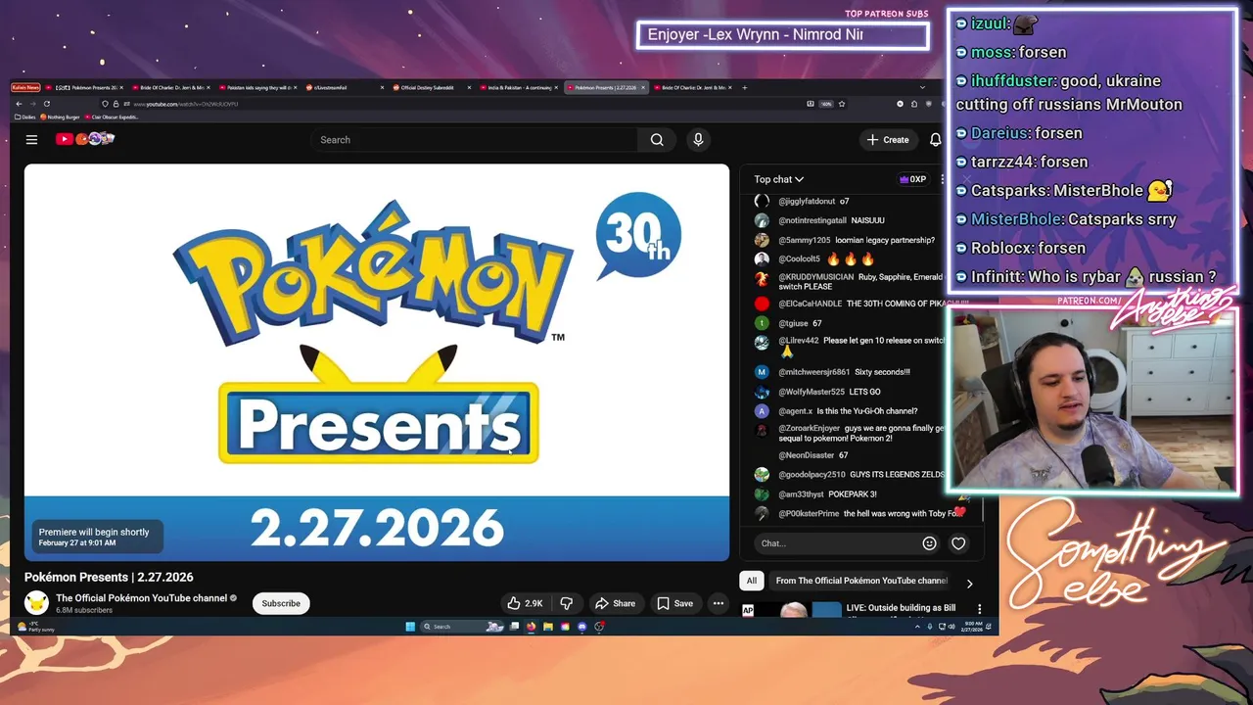The height and width of the screenshot is (705, 1253).
Task: Open a new browser tab
Action: pyautogui.click(x=745, y=87)
